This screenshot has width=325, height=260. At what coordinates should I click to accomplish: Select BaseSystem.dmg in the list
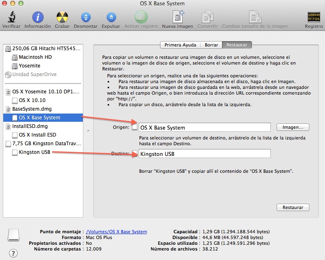(x=43, y=109)
